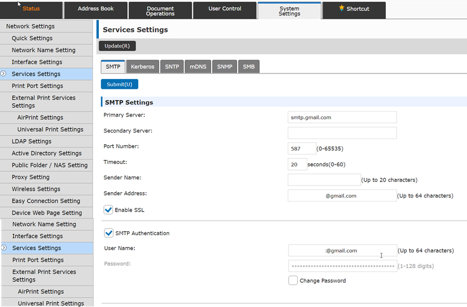Uncheck the SMTP Authentication checkbox
The image size is (467, 307).
(x=109, y=233)
